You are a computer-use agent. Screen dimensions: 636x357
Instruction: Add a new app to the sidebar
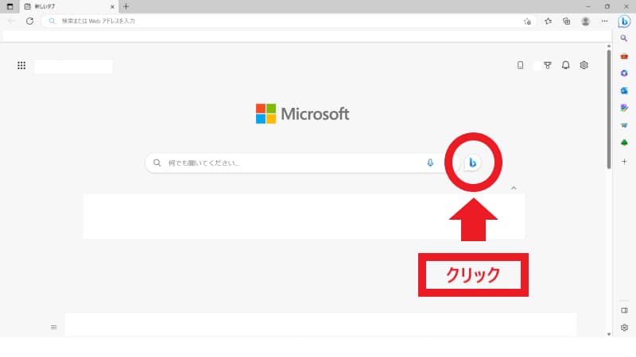pos(624,162)
